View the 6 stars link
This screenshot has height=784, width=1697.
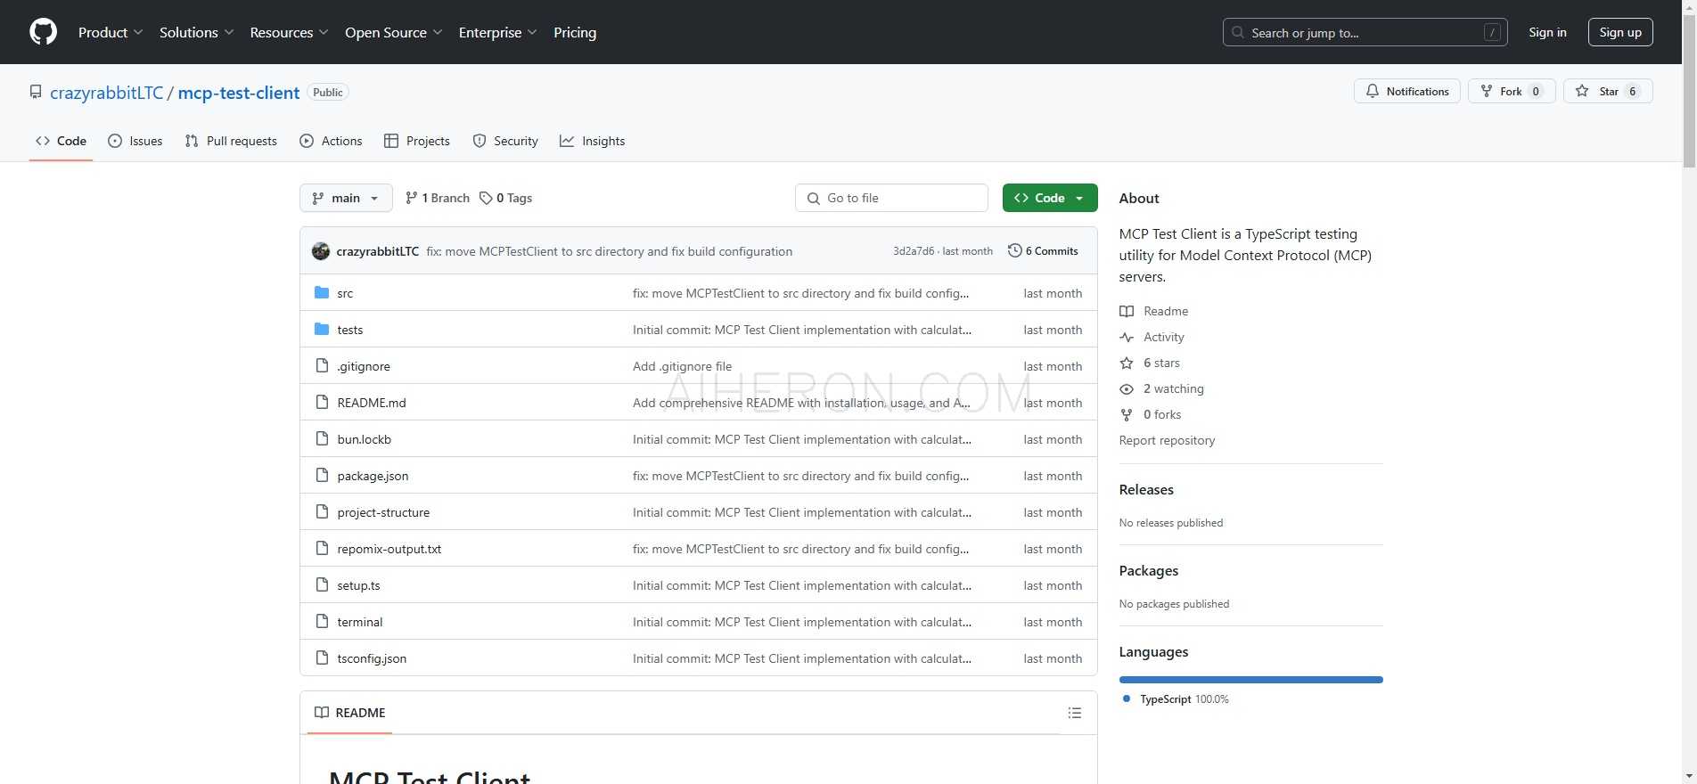click(1150, 363)
